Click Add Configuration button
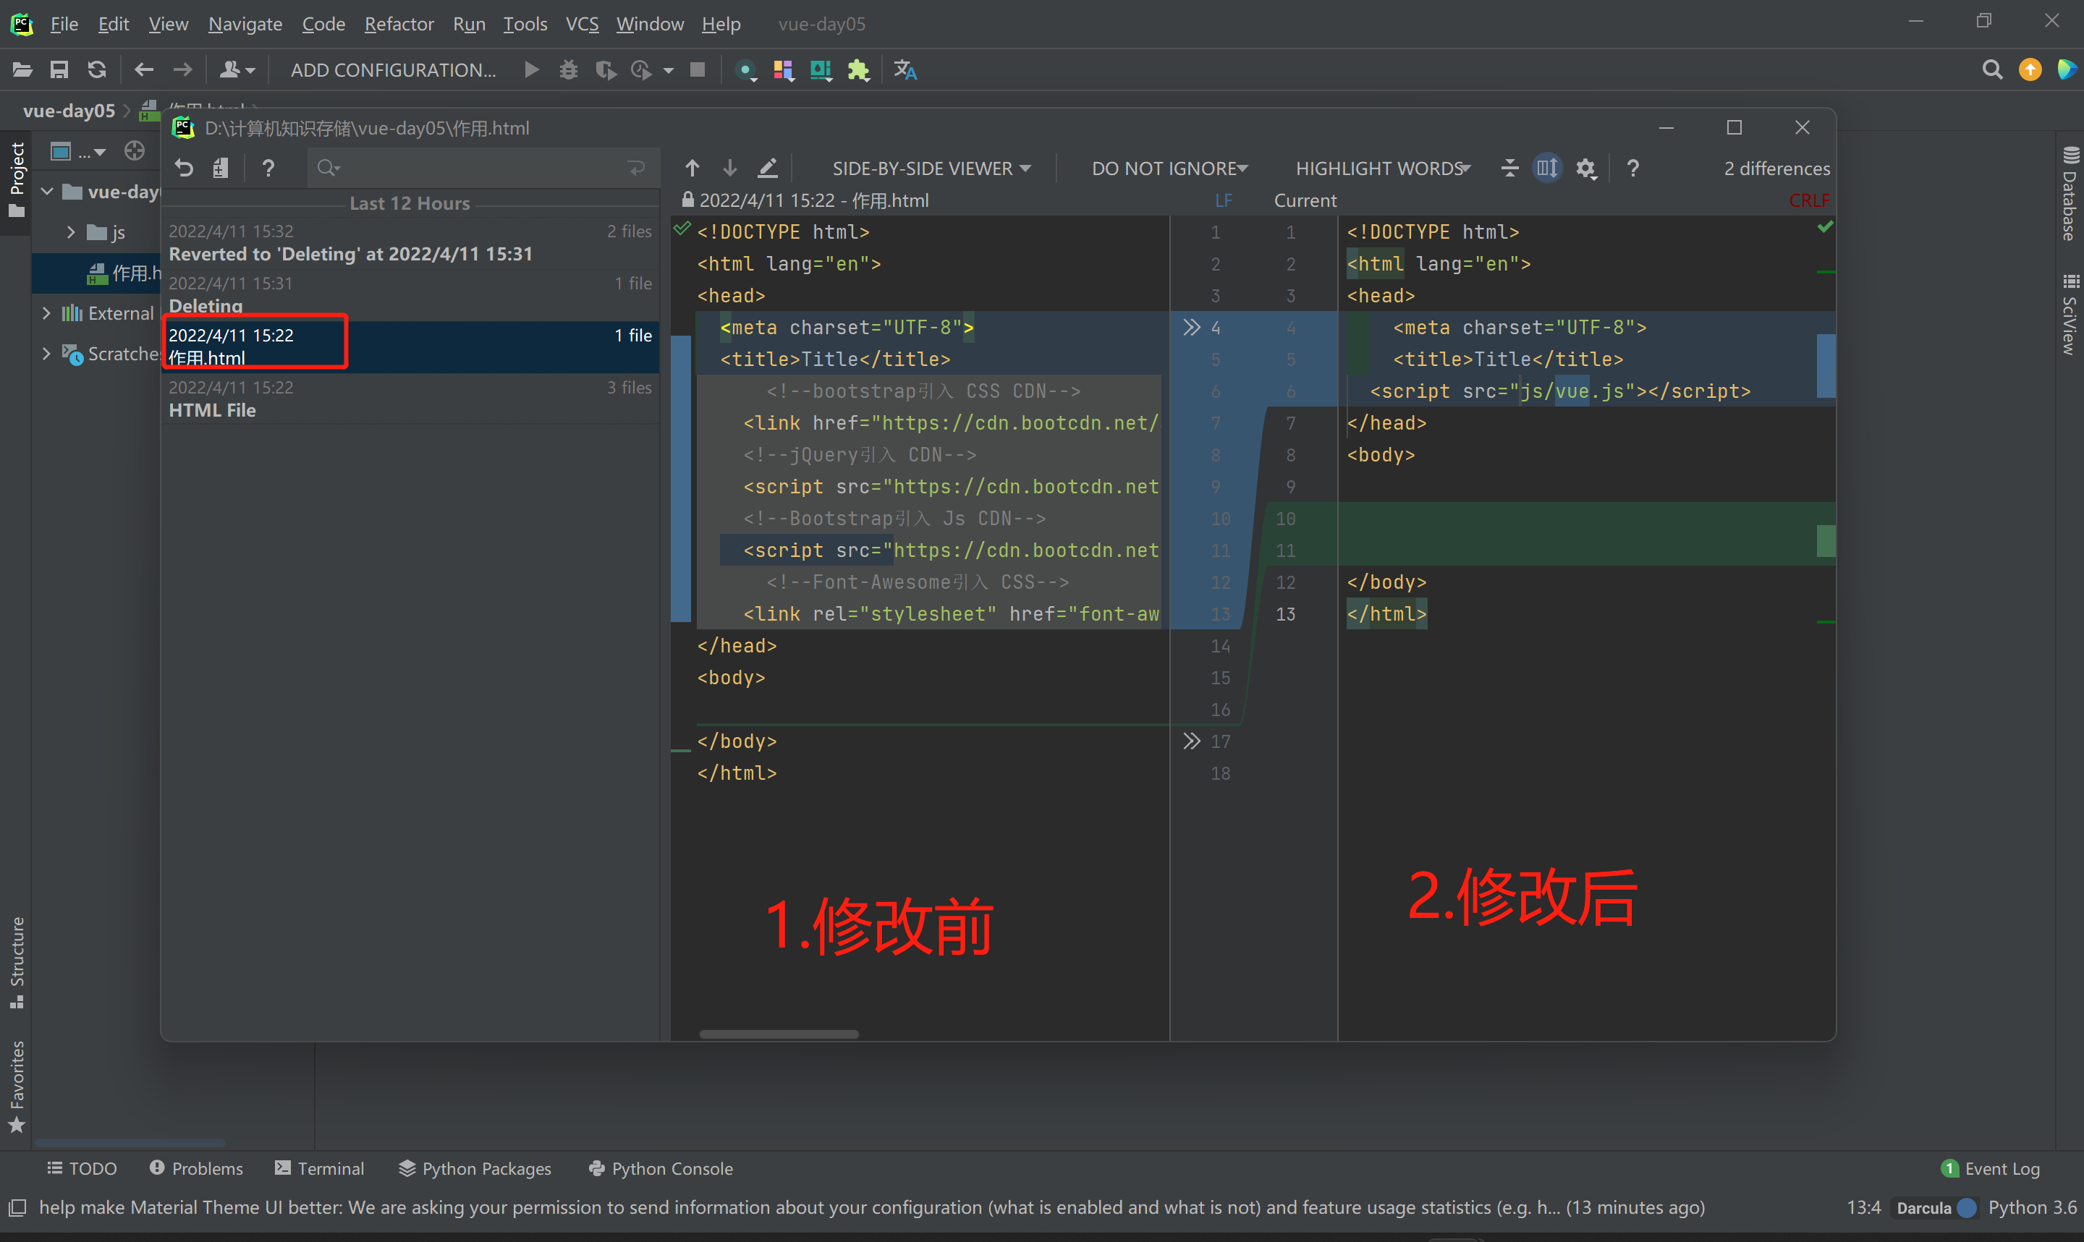 tap(392, 70)
